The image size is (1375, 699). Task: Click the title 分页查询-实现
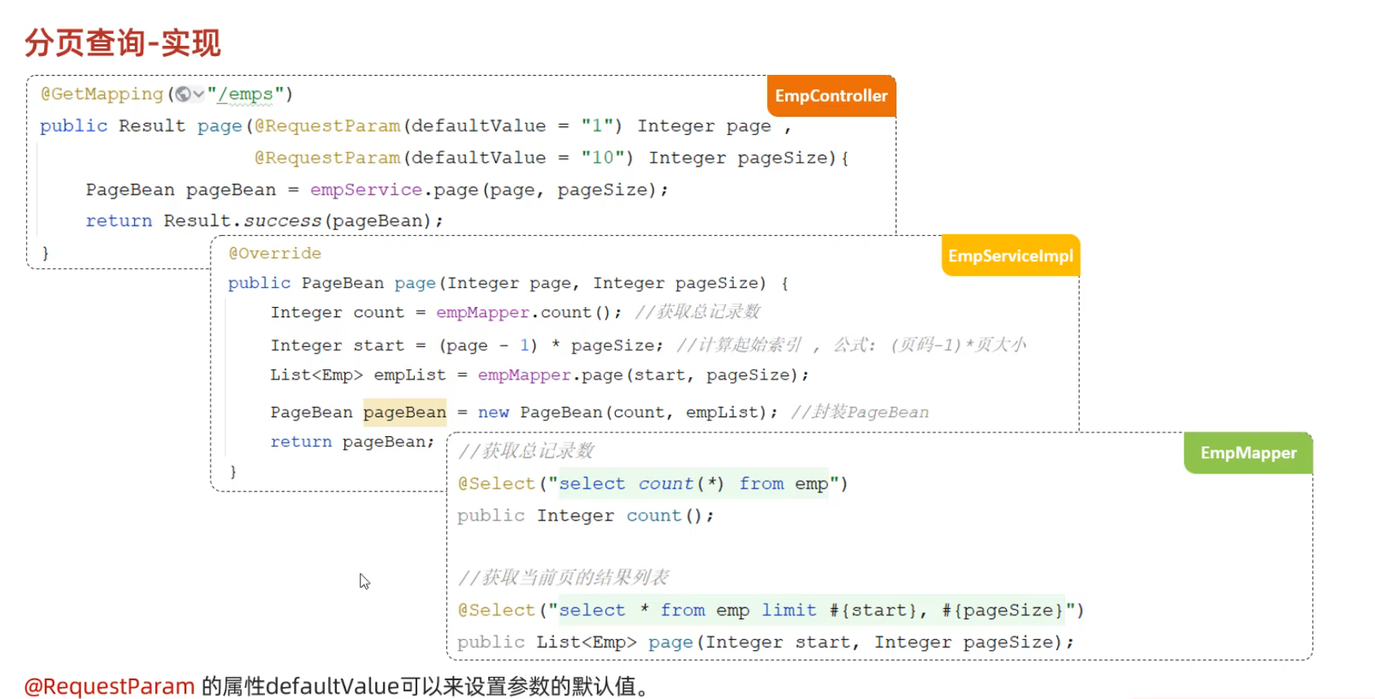click(x=123, y=43)
